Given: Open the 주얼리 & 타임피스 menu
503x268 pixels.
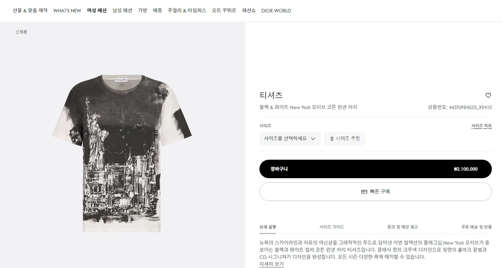Looking at the screenshot, I should tap(187, 11).
